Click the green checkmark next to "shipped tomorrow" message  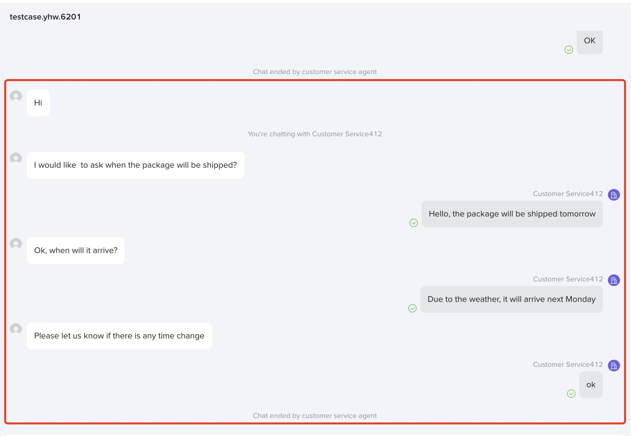point(413,223)
